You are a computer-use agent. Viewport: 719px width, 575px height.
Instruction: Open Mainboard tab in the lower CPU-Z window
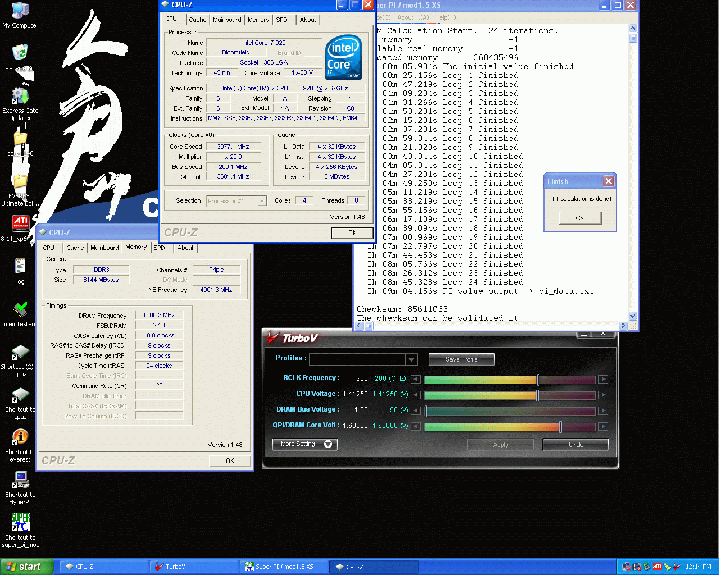coord(104,248)
